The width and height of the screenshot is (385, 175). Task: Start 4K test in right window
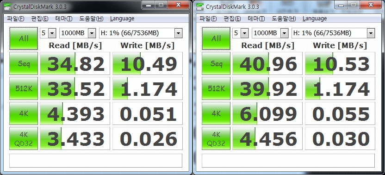coord(216,113)
